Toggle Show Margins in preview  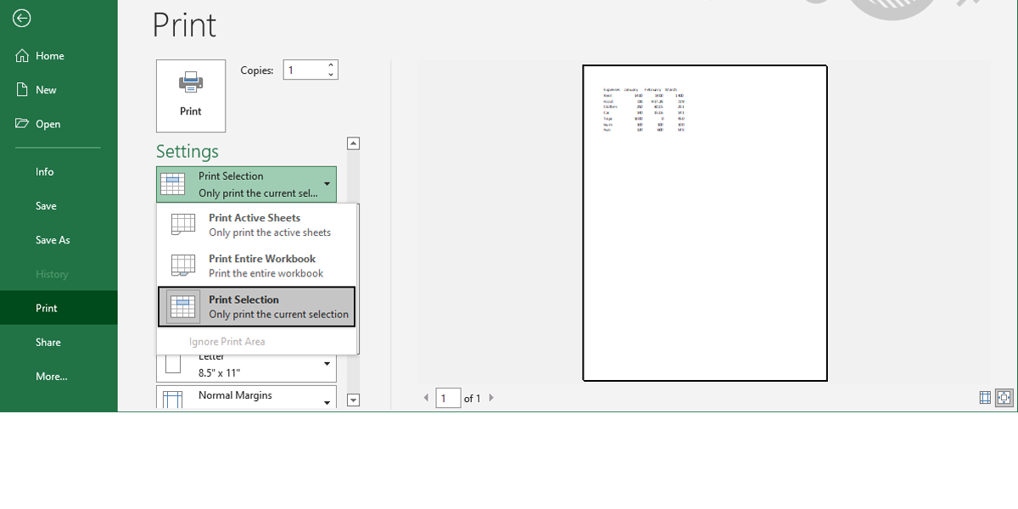(985, 397)
